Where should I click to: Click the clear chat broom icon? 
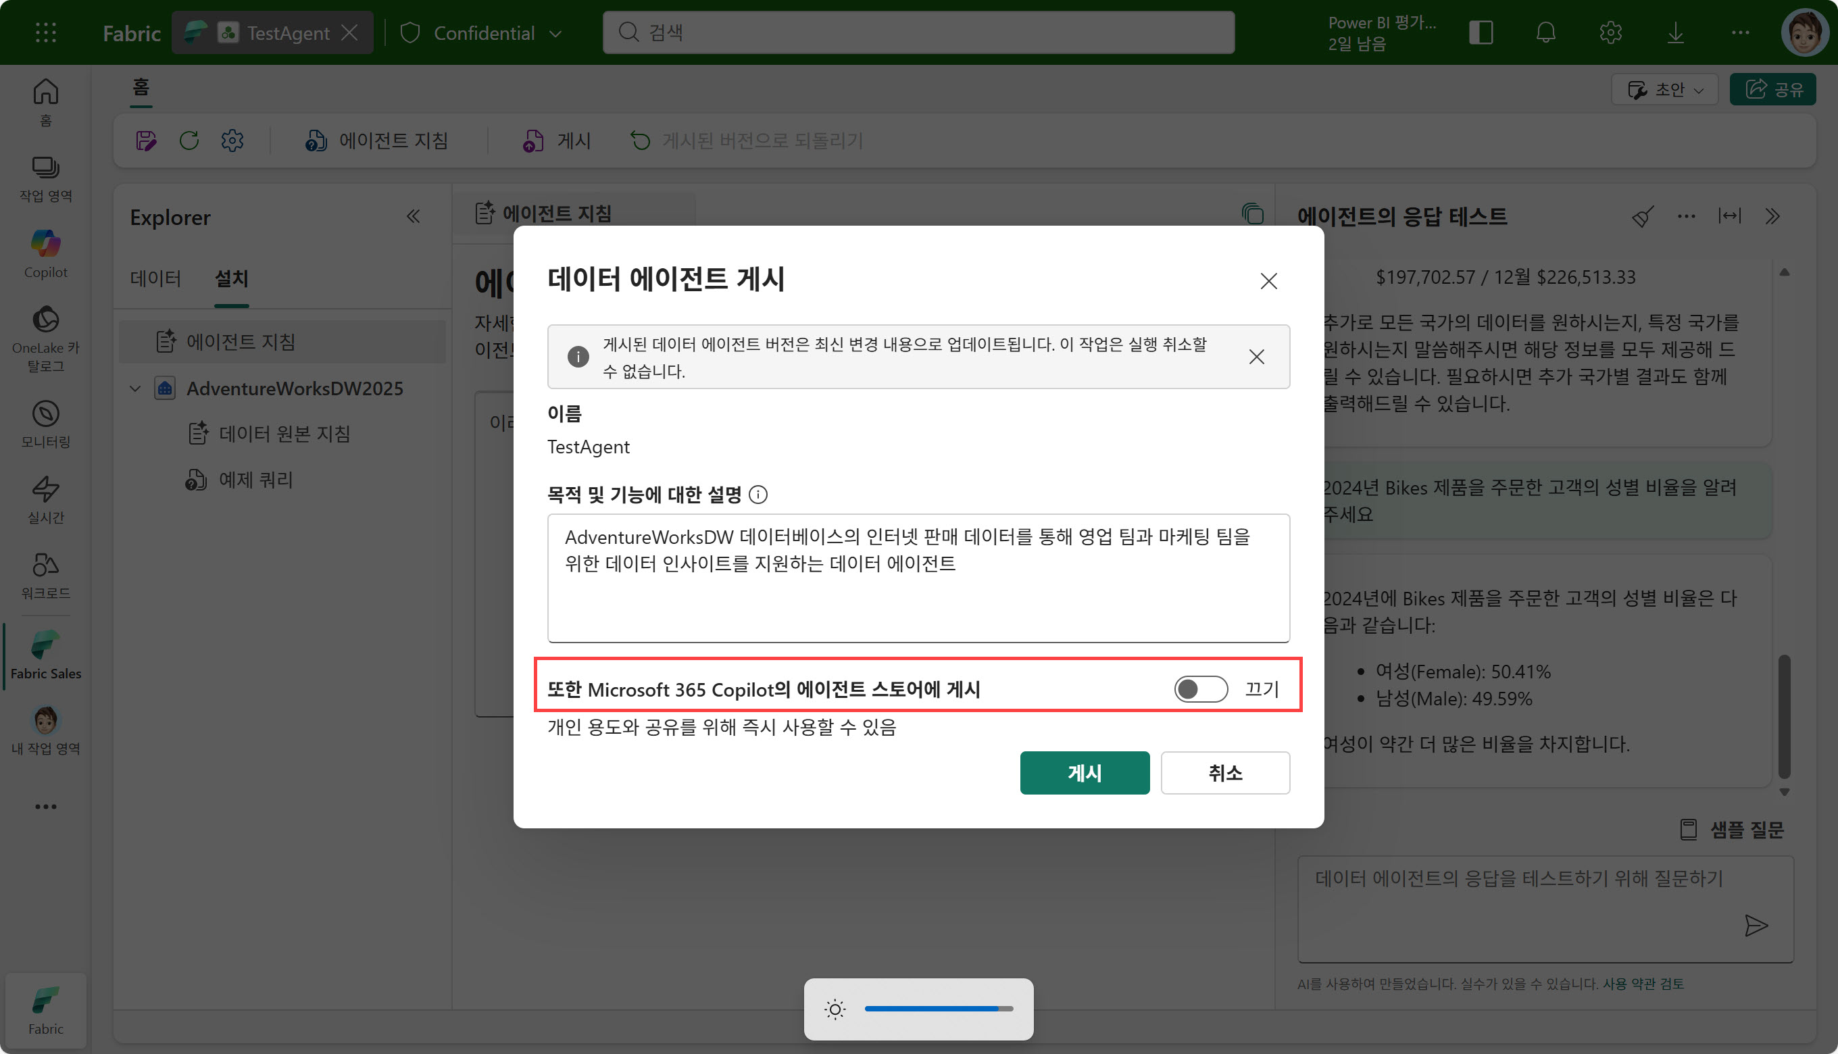(1642, 216)
